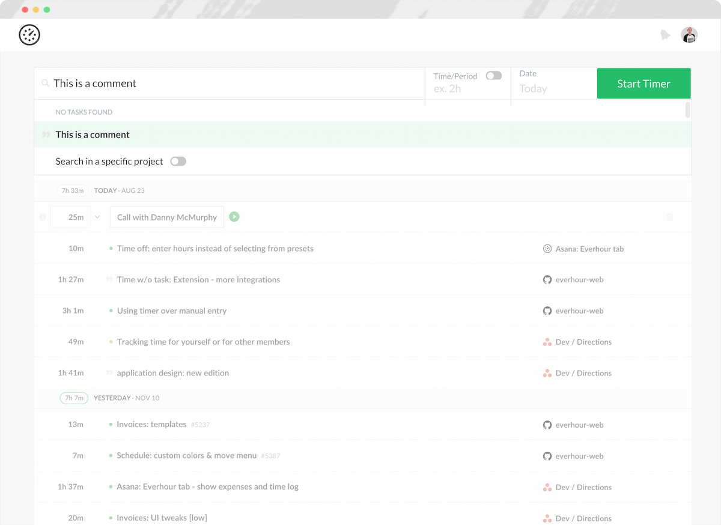Select the suggestion This is a comment

(93, 134)
